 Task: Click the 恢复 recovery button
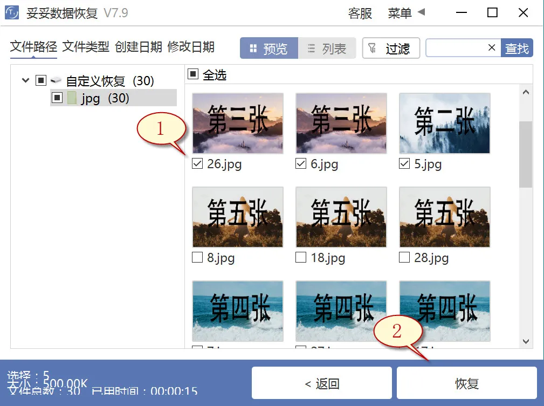point(466,383)
